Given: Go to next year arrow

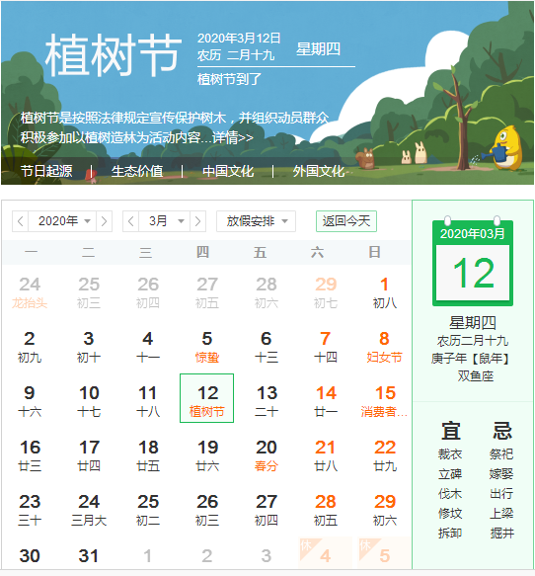Looking at the screenshot, I should point(105,221).
